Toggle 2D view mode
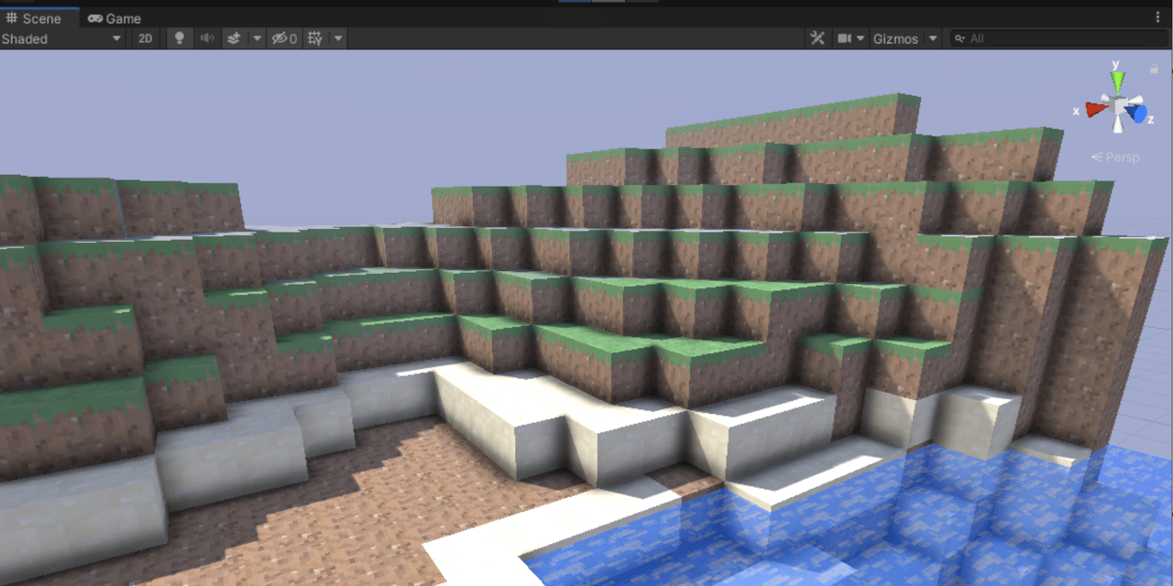 click(145, 38)
